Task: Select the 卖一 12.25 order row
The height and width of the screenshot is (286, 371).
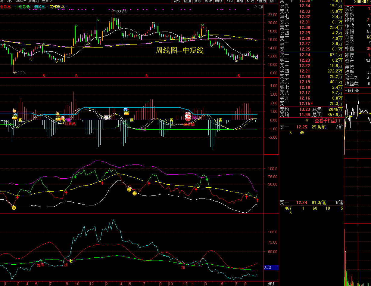Action: coord(311,49)
